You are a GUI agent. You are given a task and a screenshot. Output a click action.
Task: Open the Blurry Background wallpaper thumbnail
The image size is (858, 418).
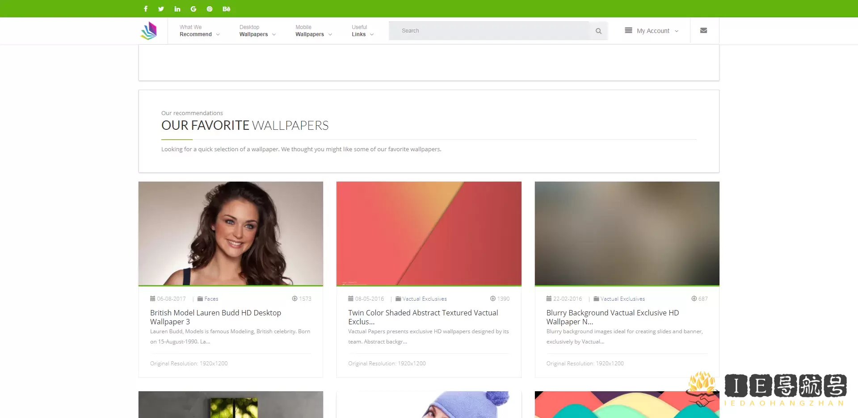(x=627, y=233)
